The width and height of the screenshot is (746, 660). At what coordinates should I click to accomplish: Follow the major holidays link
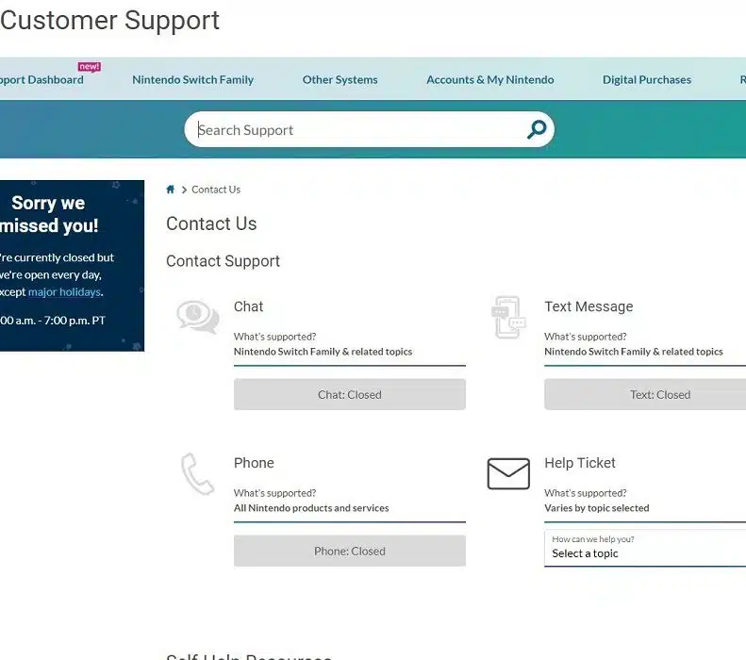point(64,292)
